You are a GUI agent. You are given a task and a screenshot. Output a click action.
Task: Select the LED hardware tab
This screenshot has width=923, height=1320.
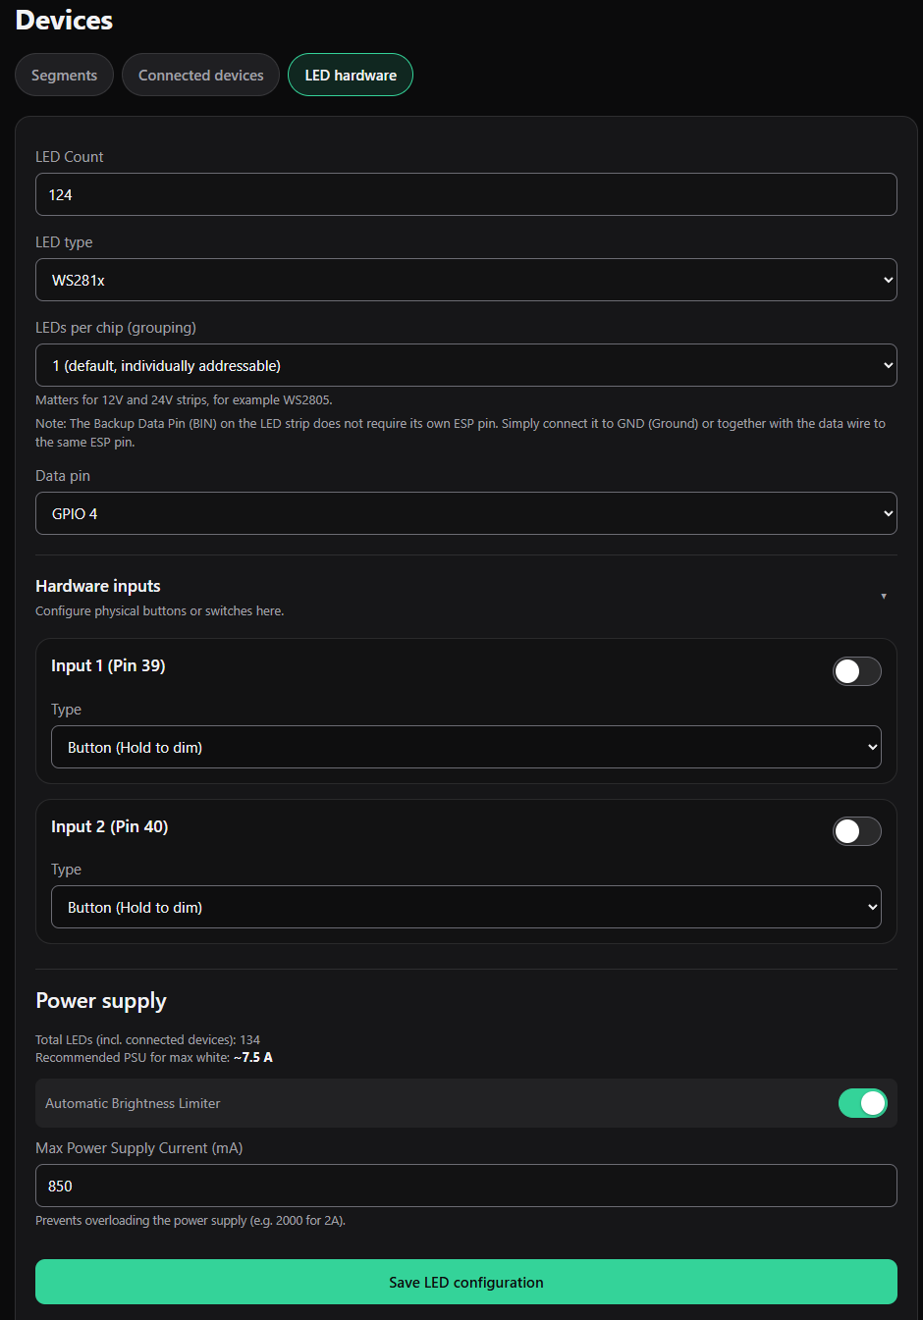coord(351,75)
